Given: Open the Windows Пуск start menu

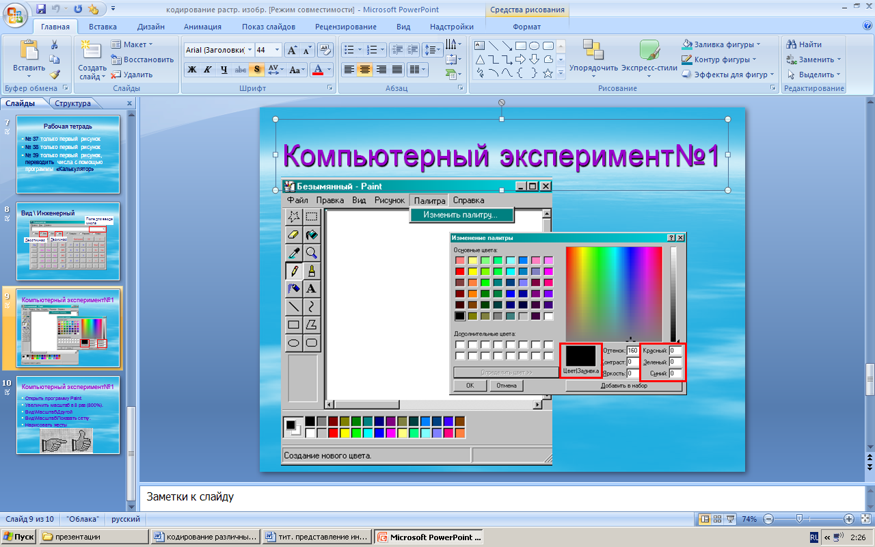Looking at the screenshot, I should point(19,537).
